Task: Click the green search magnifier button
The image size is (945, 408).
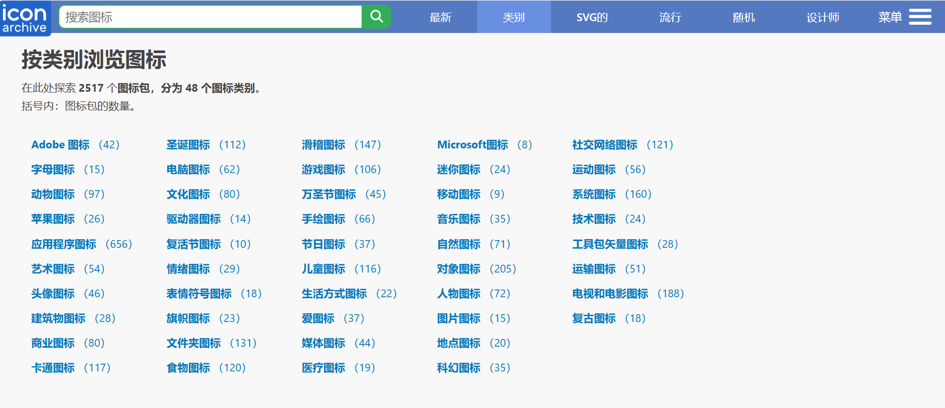Action: [x=377, y=17]
